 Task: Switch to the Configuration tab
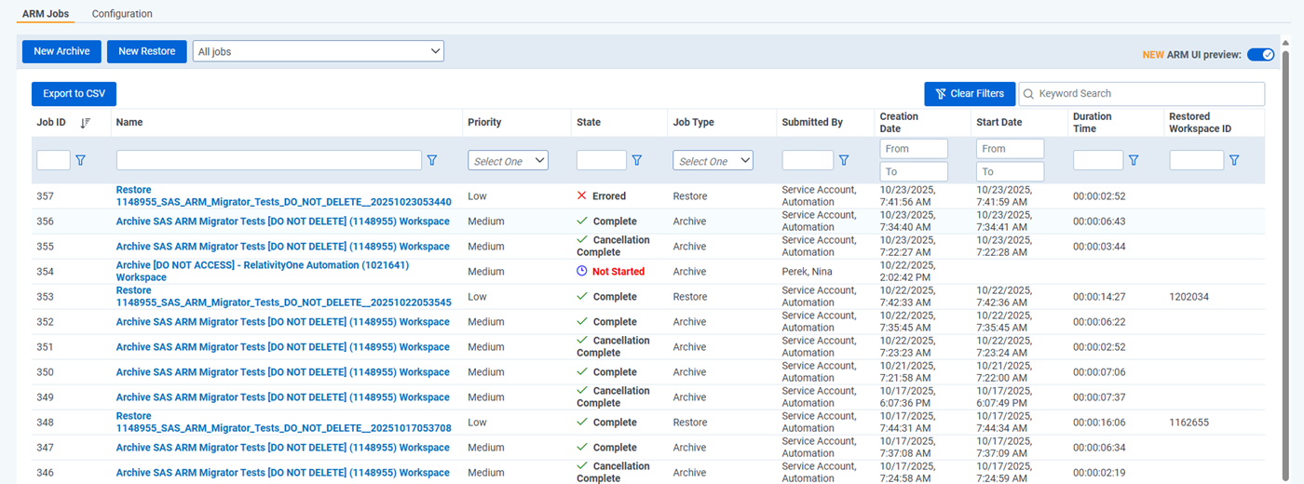point(122,14)
